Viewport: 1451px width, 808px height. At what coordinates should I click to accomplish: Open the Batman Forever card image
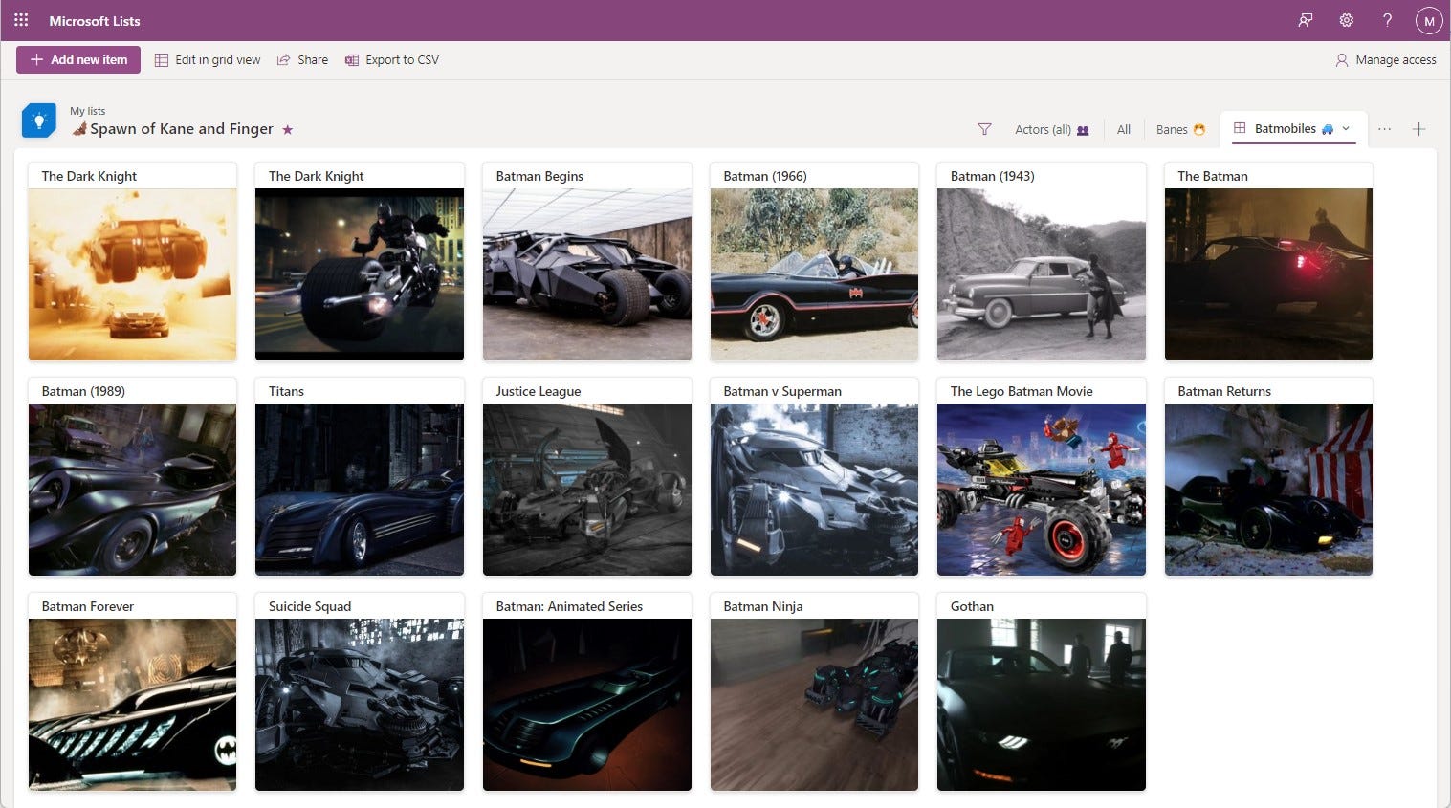(x=132, y=705)
